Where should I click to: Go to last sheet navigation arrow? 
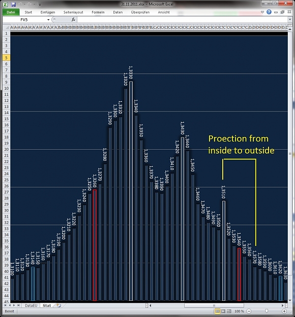pyautogui.click(x=18, y=305)
